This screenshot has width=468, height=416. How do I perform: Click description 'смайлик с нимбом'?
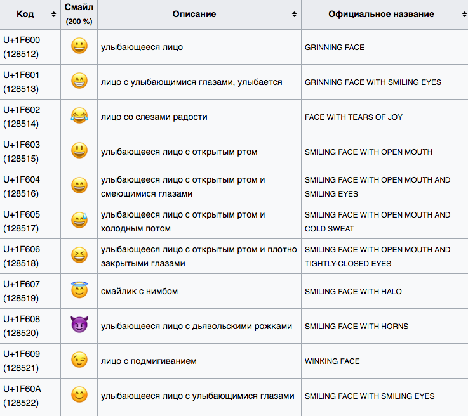pyautogui.click(x=139, y=292)
